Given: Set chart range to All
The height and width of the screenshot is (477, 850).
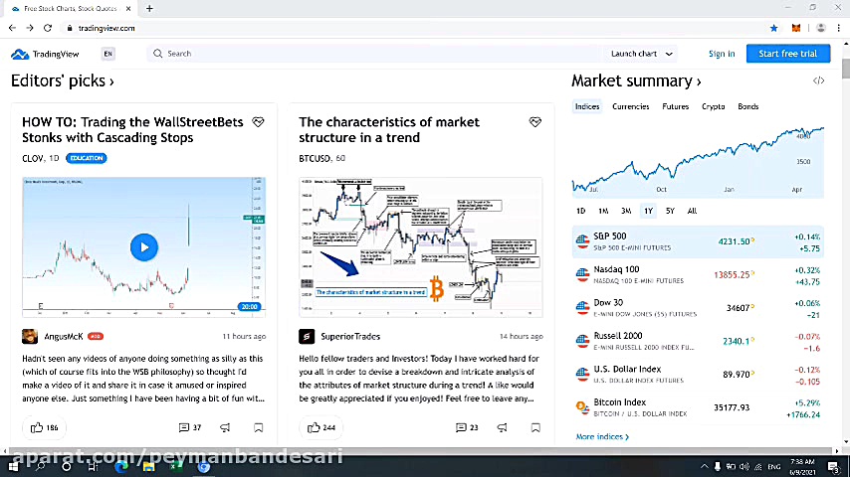Looking at the screenshot, I should coord(693,211).
